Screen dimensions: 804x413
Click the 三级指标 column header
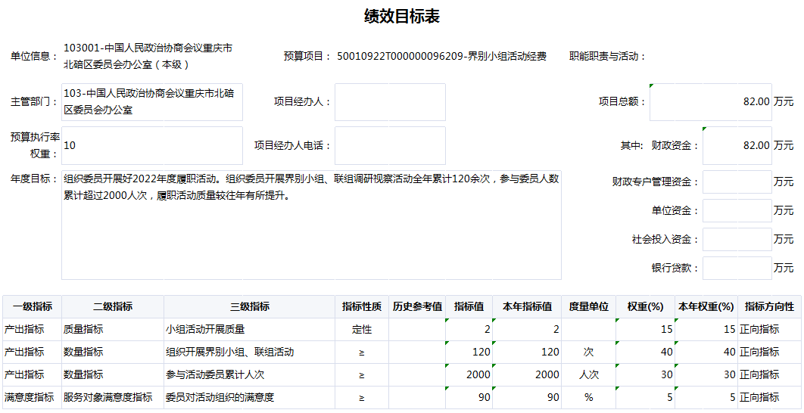[250, 307]
